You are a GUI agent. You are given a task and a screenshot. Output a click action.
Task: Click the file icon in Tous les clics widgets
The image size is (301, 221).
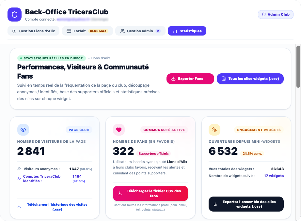[x=224, y=79]
